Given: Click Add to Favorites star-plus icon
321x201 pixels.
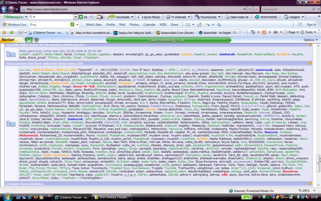Looking at the screenshot, I should coord(12,32).
